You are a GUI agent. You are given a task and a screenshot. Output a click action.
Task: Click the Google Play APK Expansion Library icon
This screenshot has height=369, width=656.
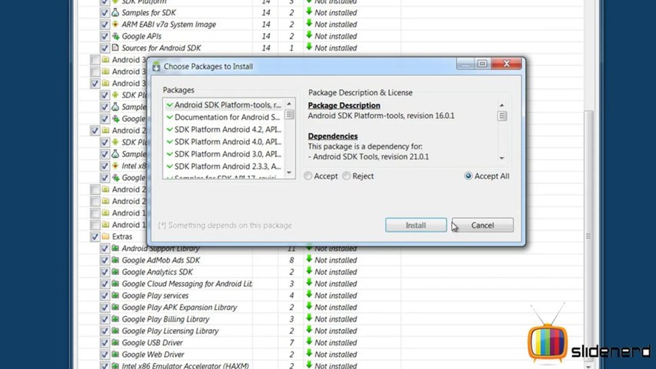pyautogui.click(x=115, y=307)
